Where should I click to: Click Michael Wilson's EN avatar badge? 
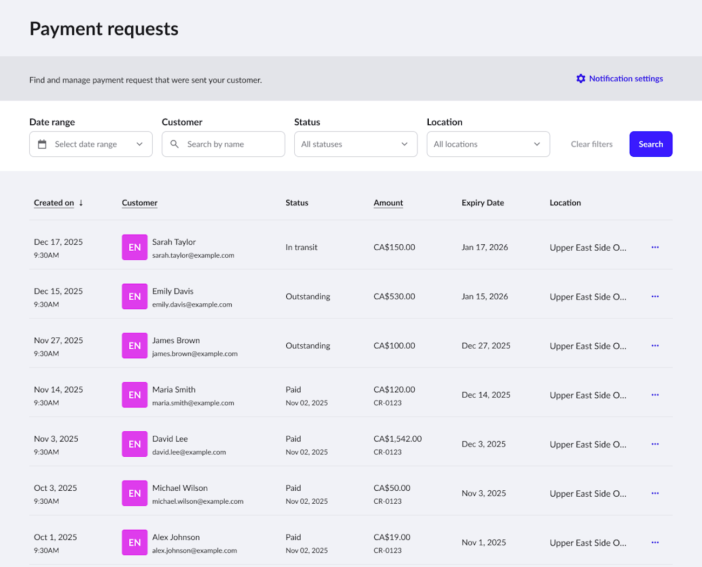click(134, 493)
